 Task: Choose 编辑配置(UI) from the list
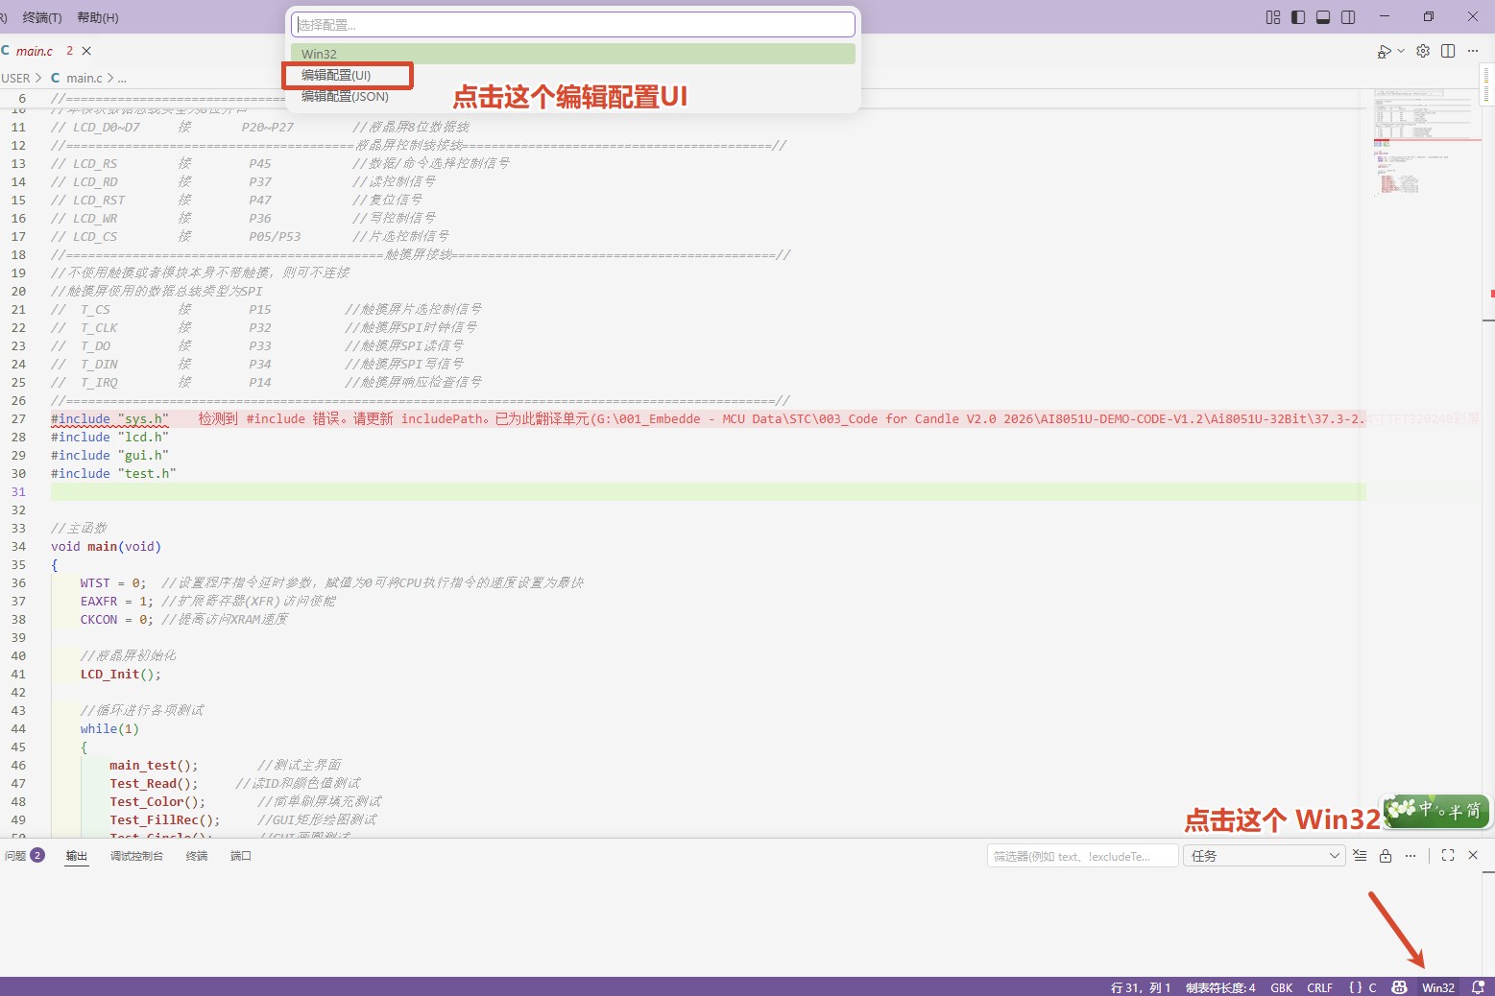(x=336, y=75)
